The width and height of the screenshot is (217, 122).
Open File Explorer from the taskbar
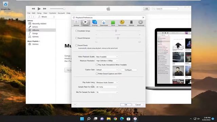(x=108, y=119)
